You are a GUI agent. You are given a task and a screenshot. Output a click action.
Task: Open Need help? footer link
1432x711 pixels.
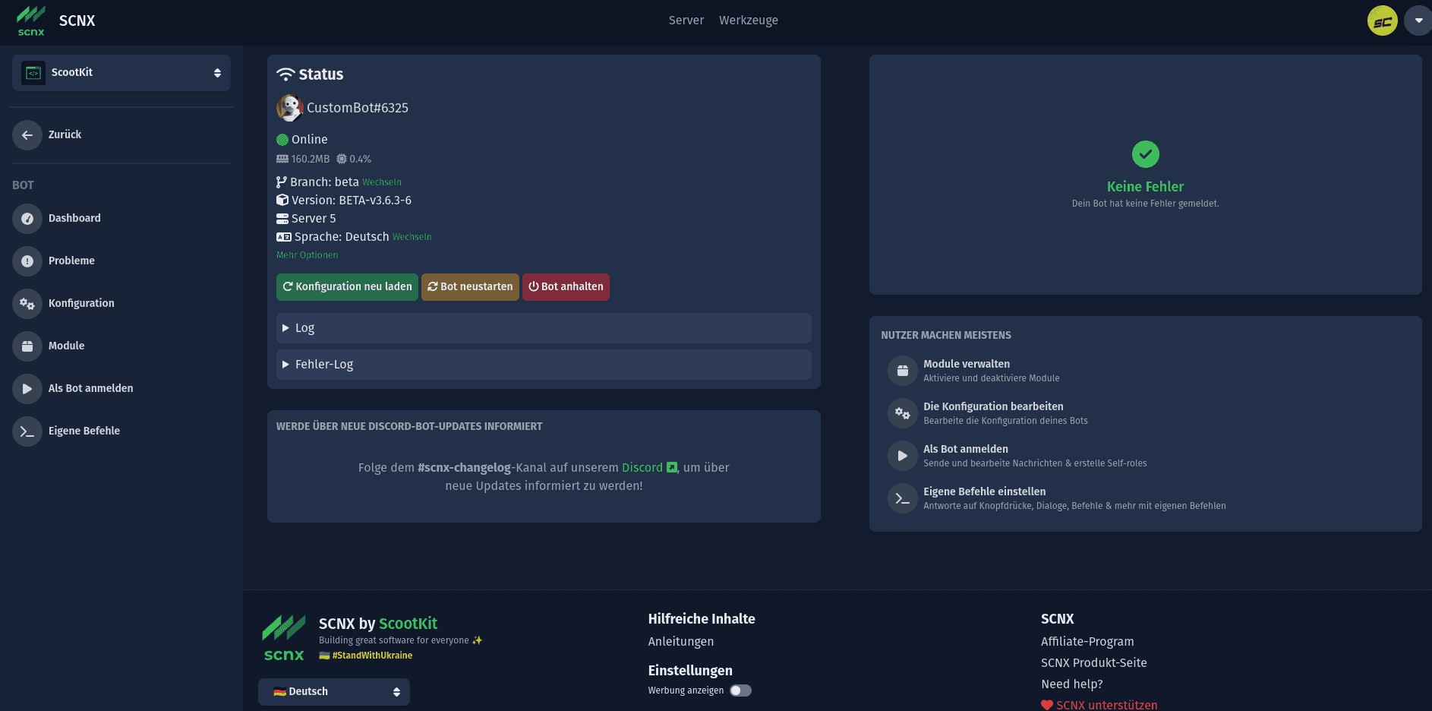[x=1072, y=684]
